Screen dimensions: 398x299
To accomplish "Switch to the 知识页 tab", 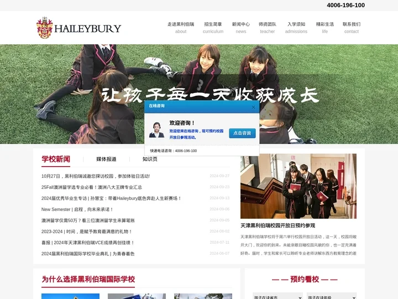I will (150, 159).
